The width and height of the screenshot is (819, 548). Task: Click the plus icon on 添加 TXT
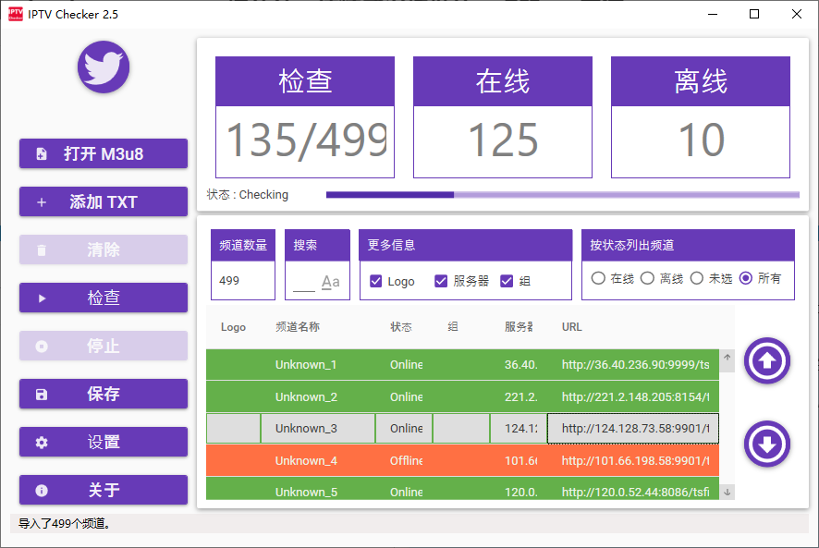coord(42,202)
